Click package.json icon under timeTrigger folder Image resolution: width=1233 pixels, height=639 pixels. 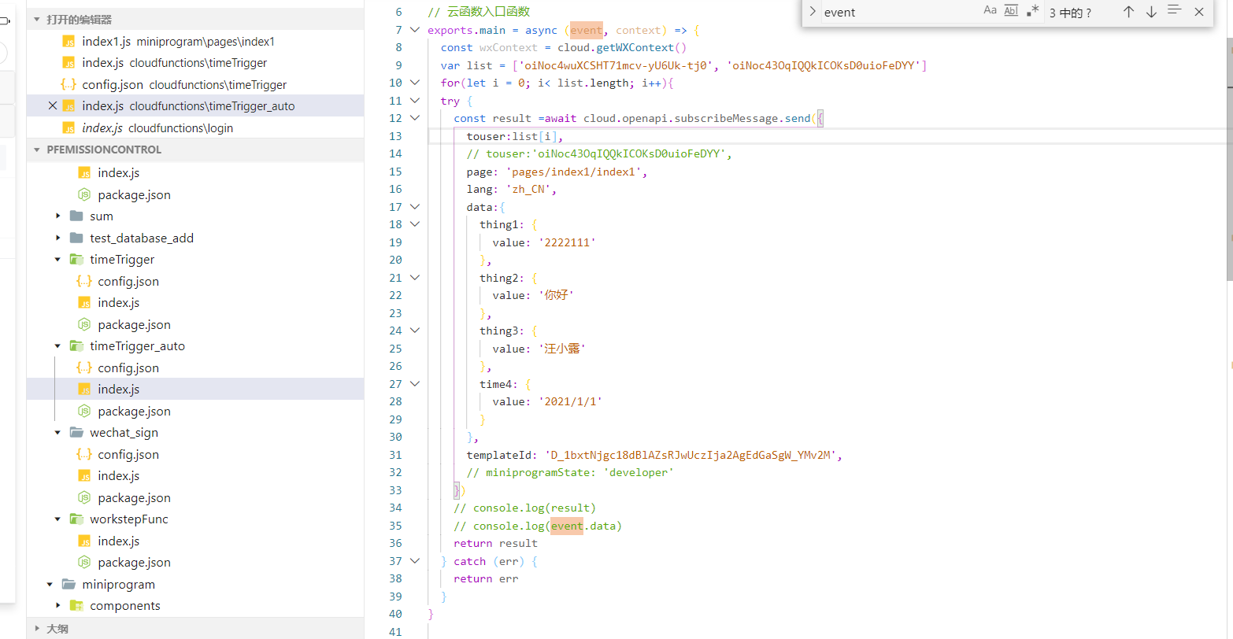click(x=84, y=324)
